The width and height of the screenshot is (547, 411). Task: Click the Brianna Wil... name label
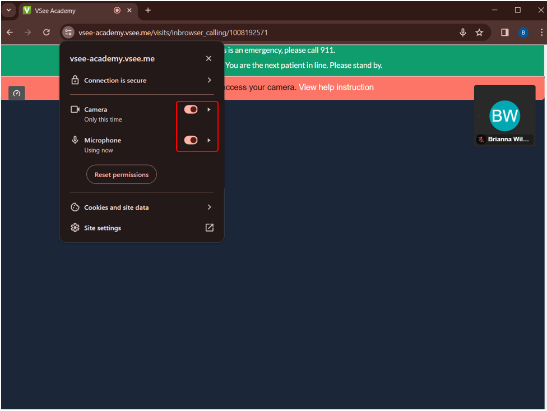click(508, 139)
